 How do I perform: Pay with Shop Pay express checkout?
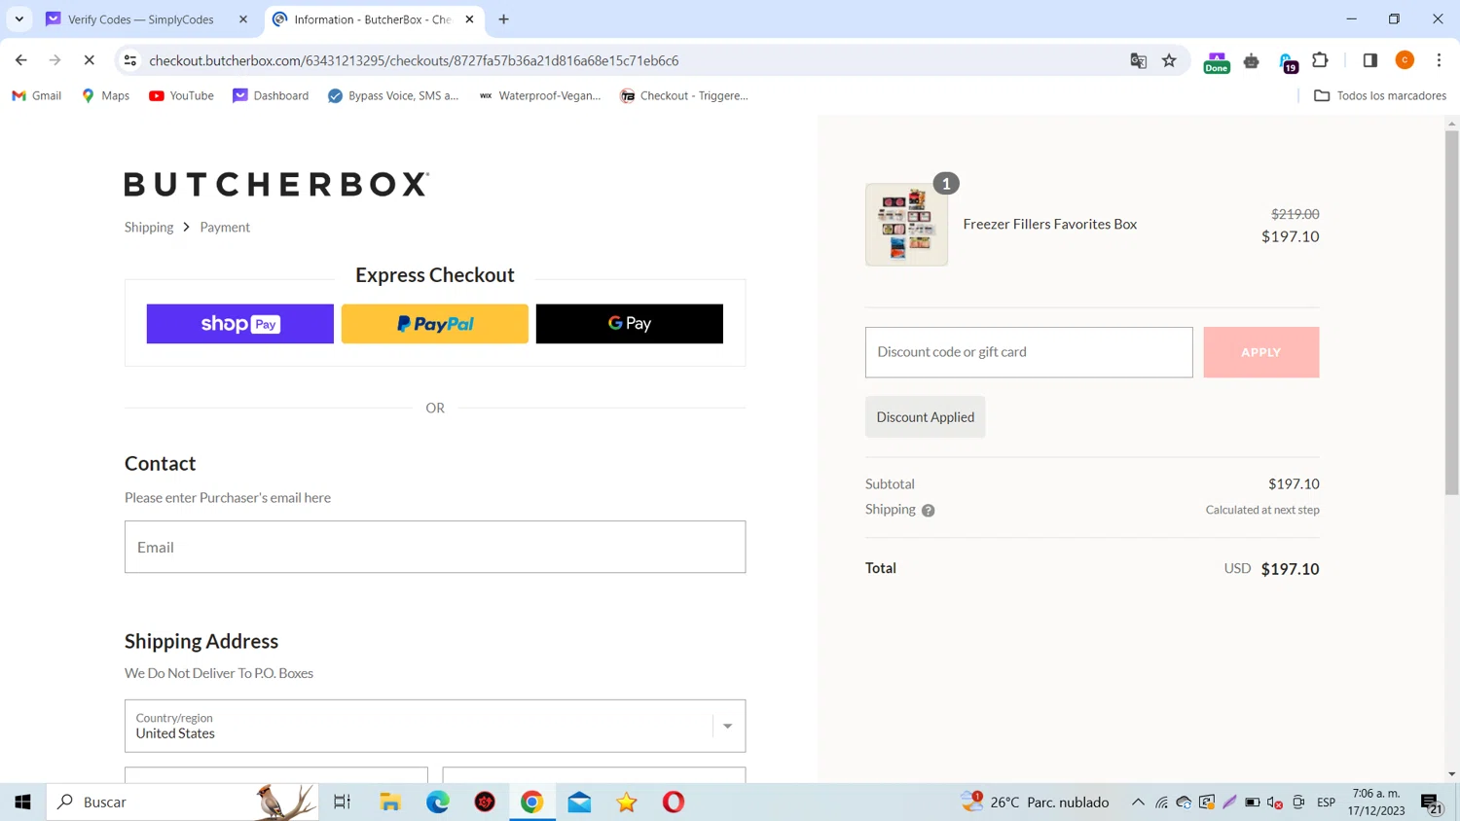[240, 324]
